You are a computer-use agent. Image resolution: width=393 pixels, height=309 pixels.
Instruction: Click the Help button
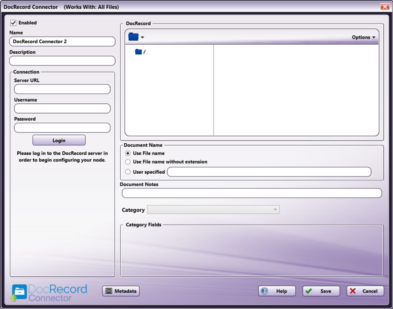pyautogui.click(x=277, y=291)
